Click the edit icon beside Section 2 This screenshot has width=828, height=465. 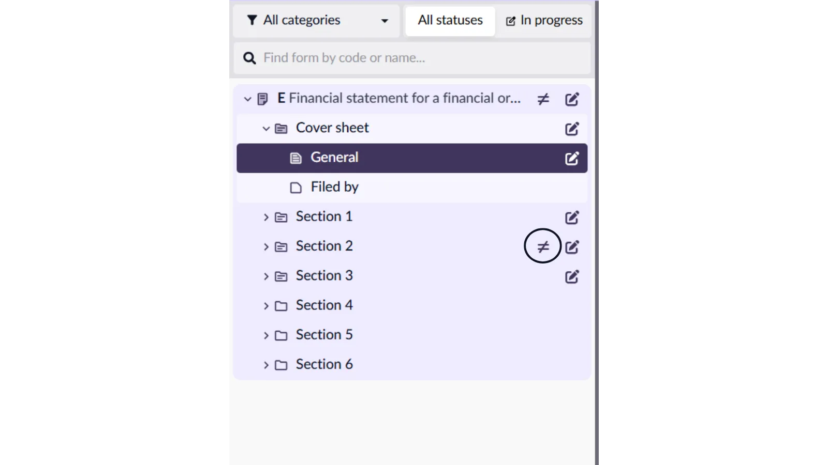(x=572, y=247)
